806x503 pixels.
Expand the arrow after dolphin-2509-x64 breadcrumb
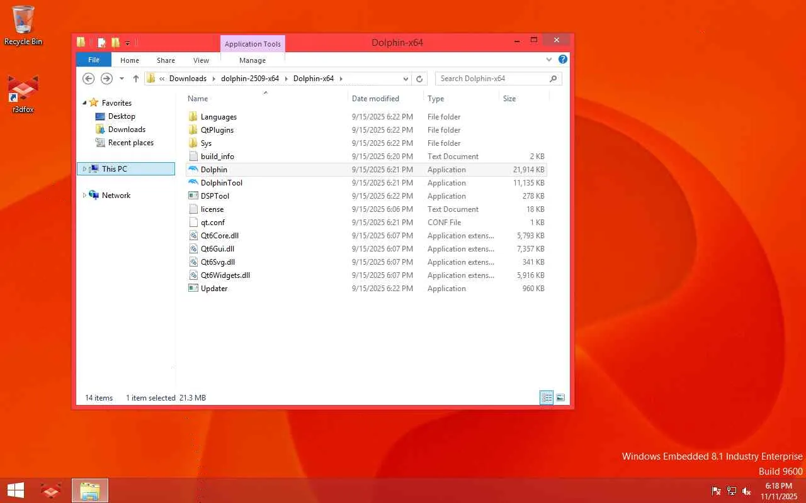pos(286,79)
